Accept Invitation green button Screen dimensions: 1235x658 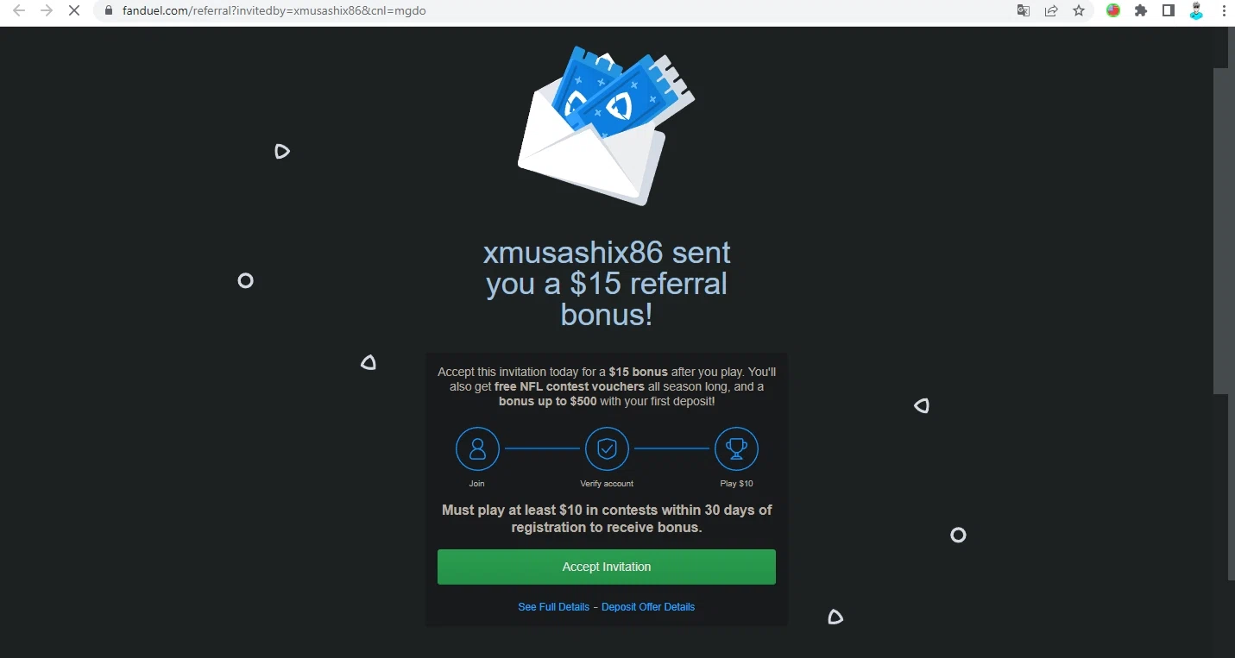pos(607,567)
